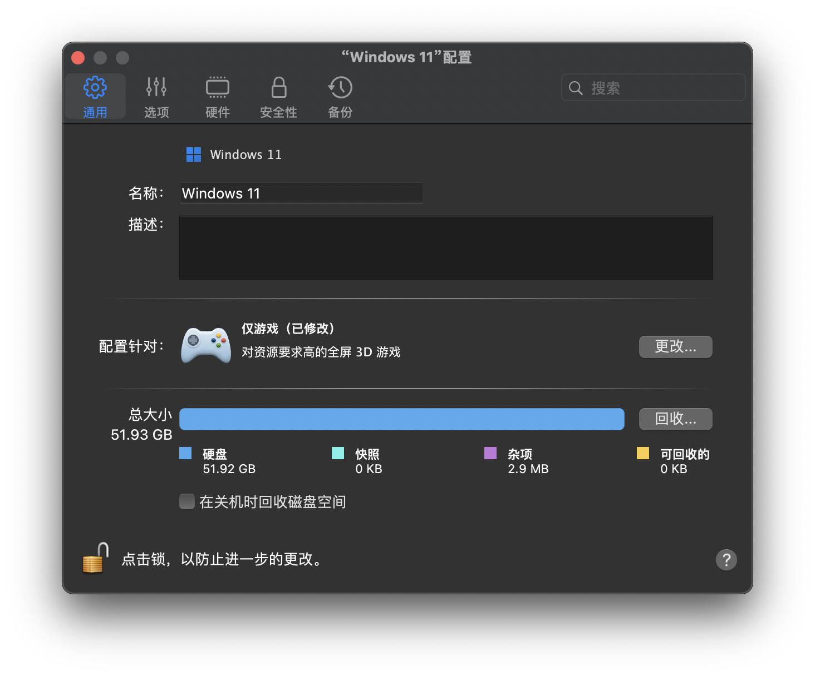The image size is (815, 676).
Task: Open the 选项 configuration tab
Action: (156, 96)
